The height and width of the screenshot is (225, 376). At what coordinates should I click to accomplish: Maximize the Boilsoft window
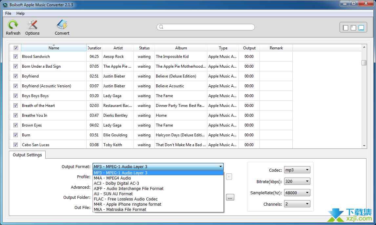pos(353,3)
